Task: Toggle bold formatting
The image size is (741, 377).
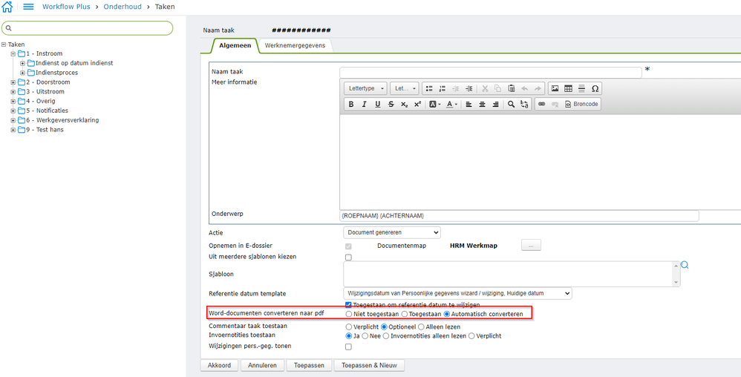Action: point(351,105)
